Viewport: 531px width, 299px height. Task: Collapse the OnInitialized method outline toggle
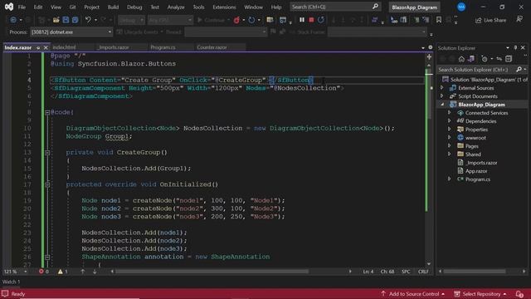[47, 184]
